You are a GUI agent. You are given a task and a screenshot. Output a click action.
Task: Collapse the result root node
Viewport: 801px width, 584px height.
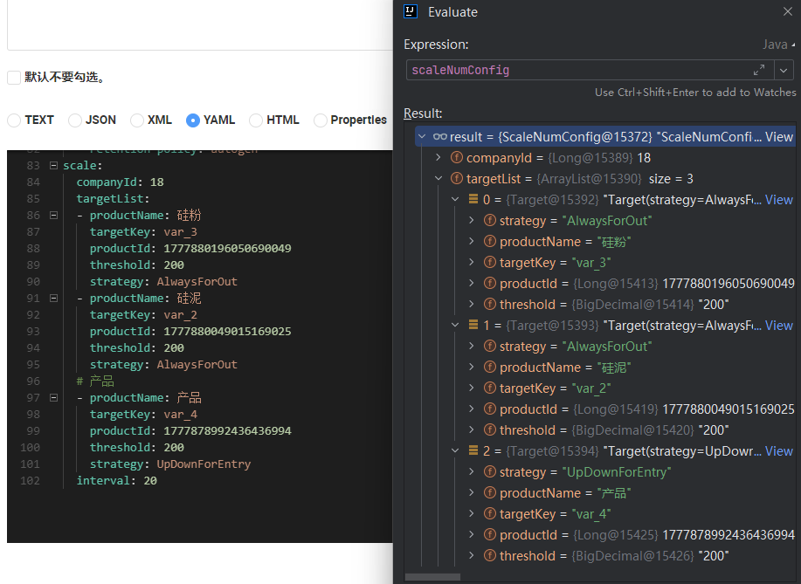422,137
